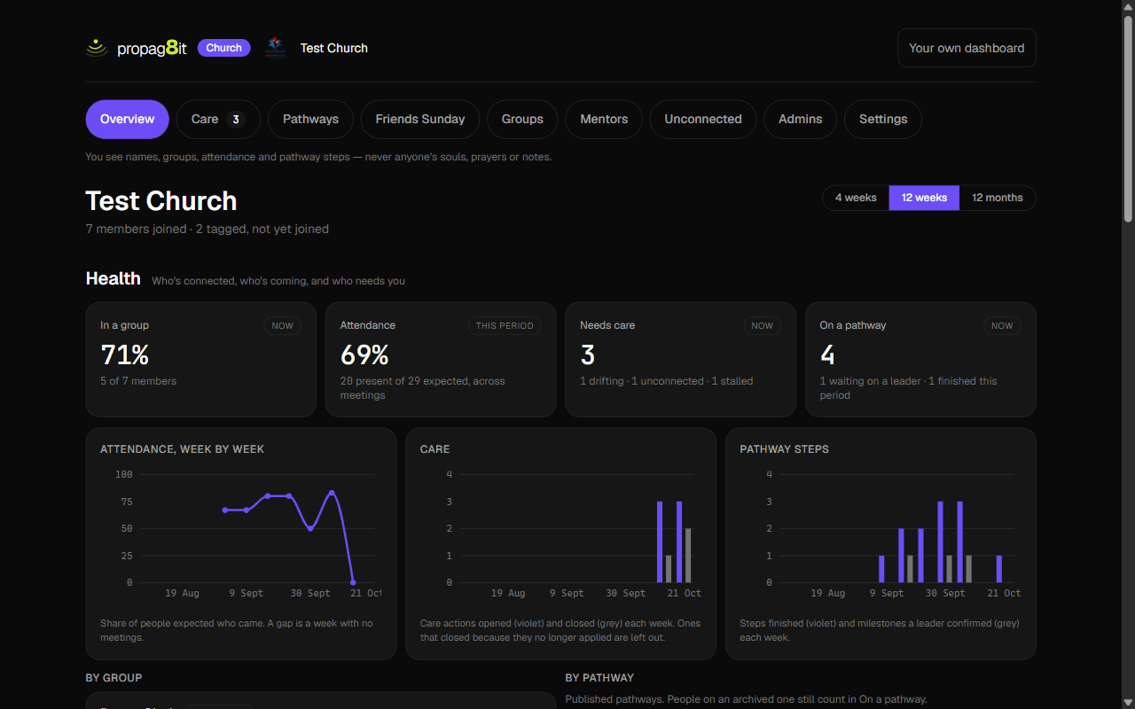The height and width of the screenshot is (709, 1135).
Task: Click the In a group 71% card
Action: pos(201,359)
